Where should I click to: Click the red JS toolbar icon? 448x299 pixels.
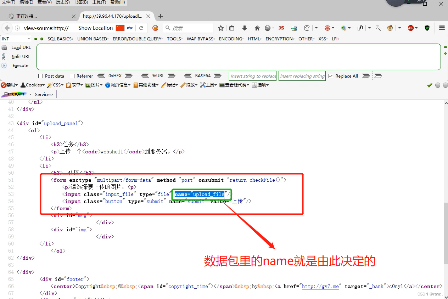click(281, 28)
